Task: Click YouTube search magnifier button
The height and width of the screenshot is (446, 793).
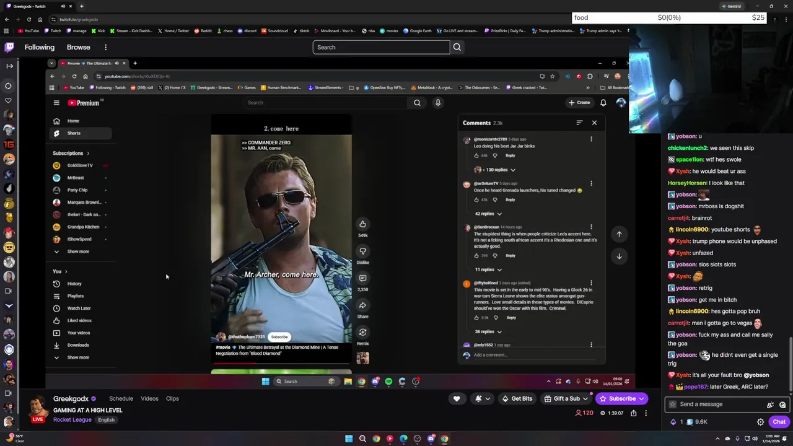Action: 417,103
